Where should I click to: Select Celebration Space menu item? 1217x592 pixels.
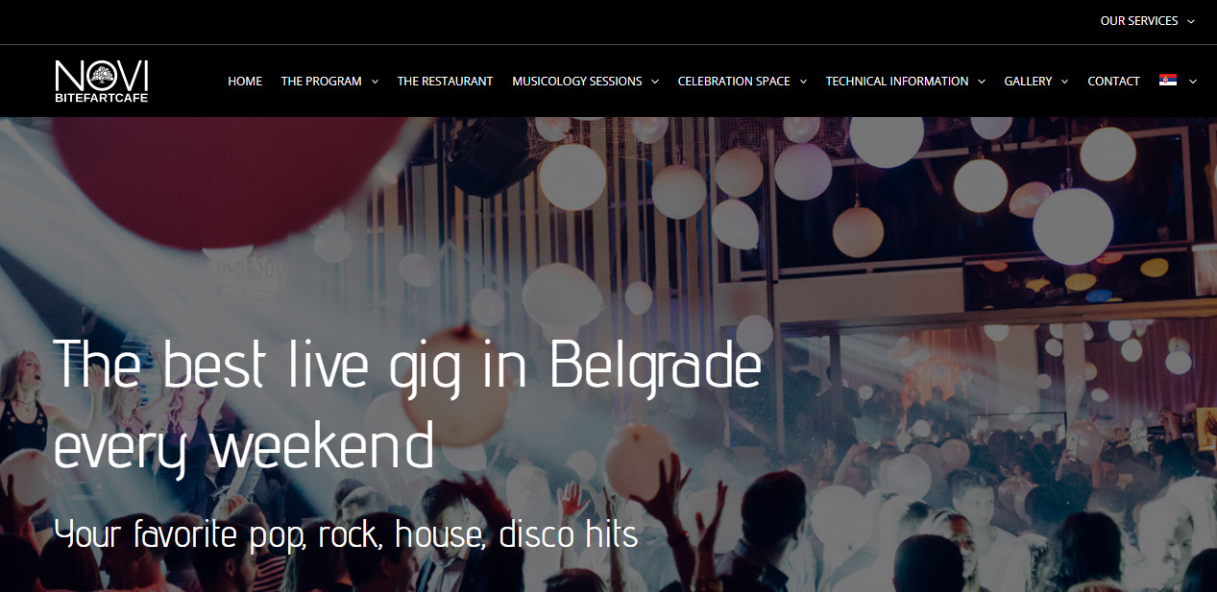coord(734,82)
